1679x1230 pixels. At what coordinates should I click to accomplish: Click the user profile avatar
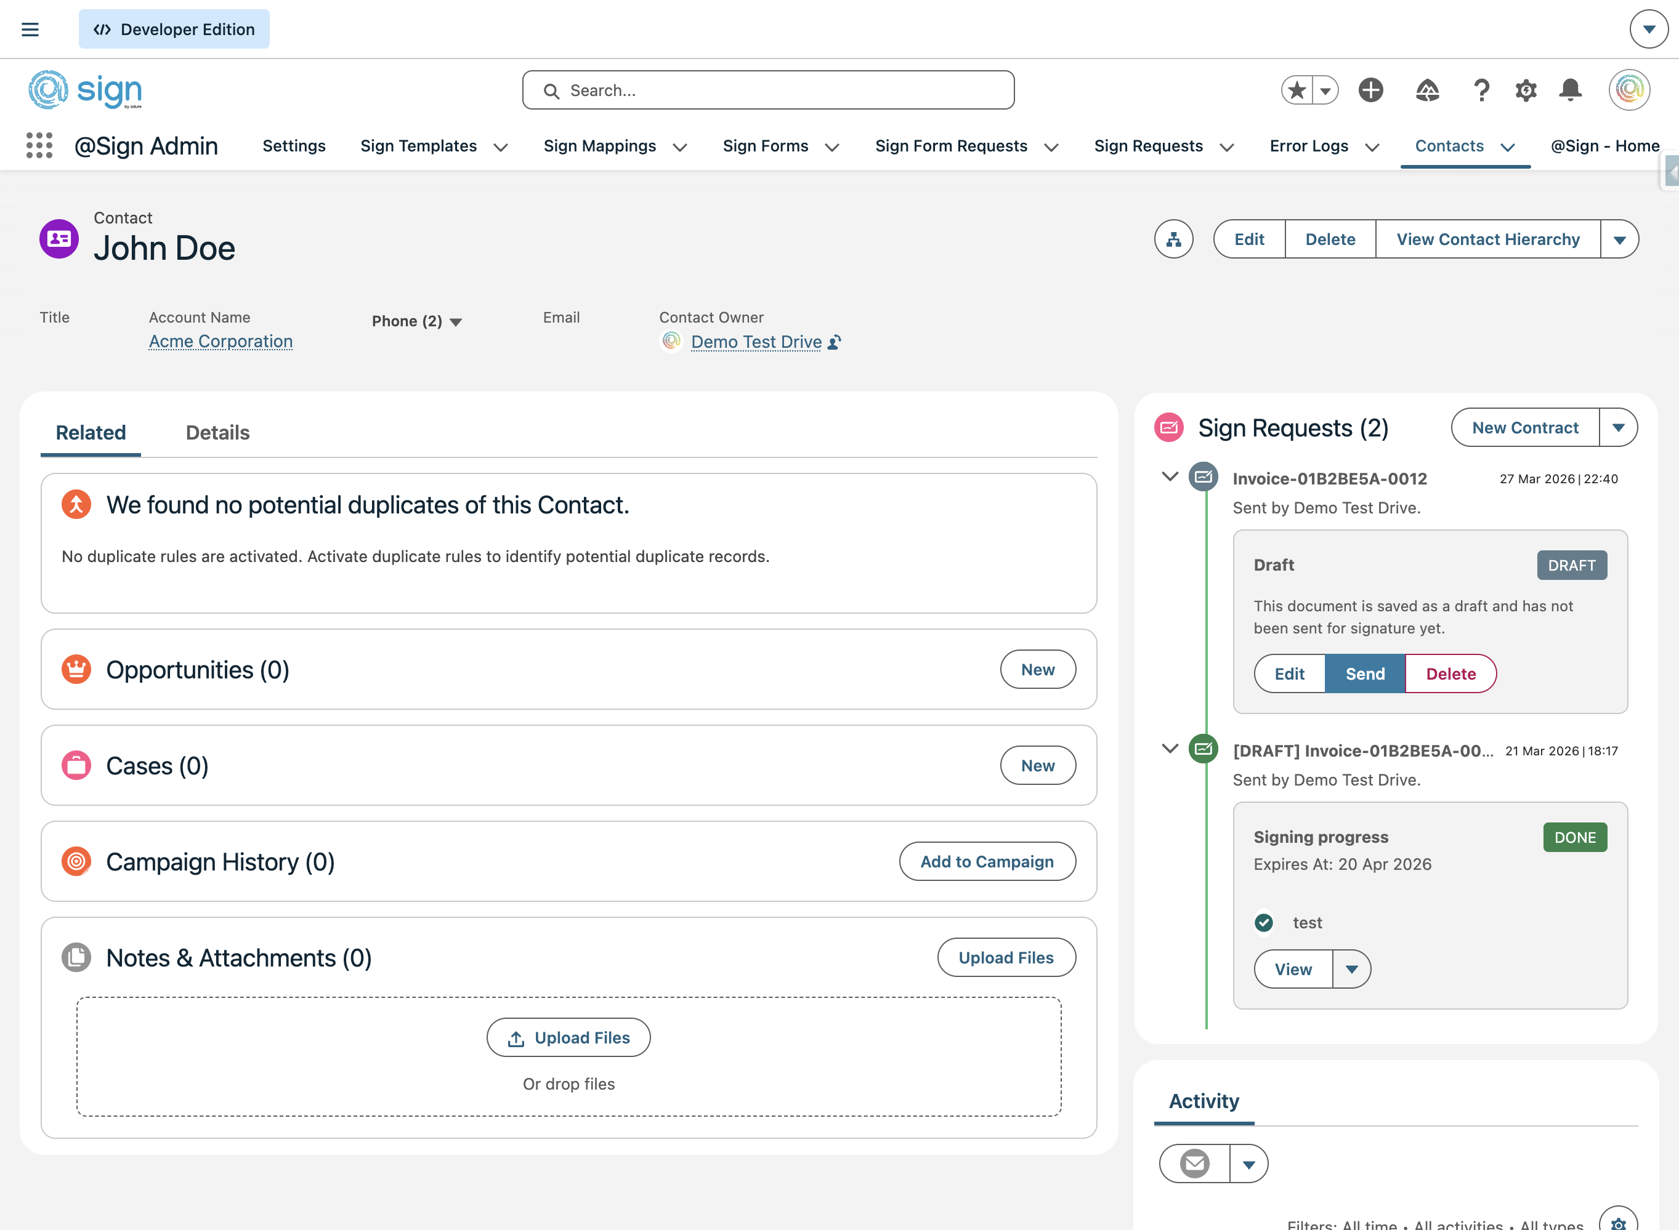coord(1629,90)
